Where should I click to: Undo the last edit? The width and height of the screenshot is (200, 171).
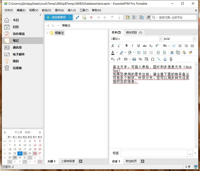(x=113, y=59)
